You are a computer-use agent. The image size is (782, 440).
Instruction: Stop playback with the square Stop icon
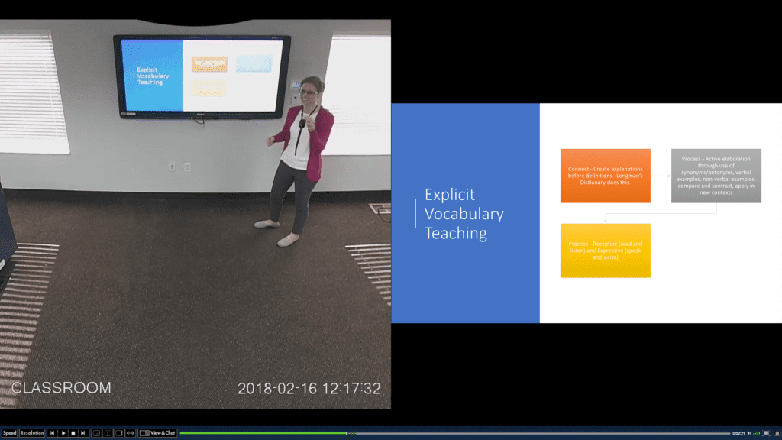tap(73, 432)
